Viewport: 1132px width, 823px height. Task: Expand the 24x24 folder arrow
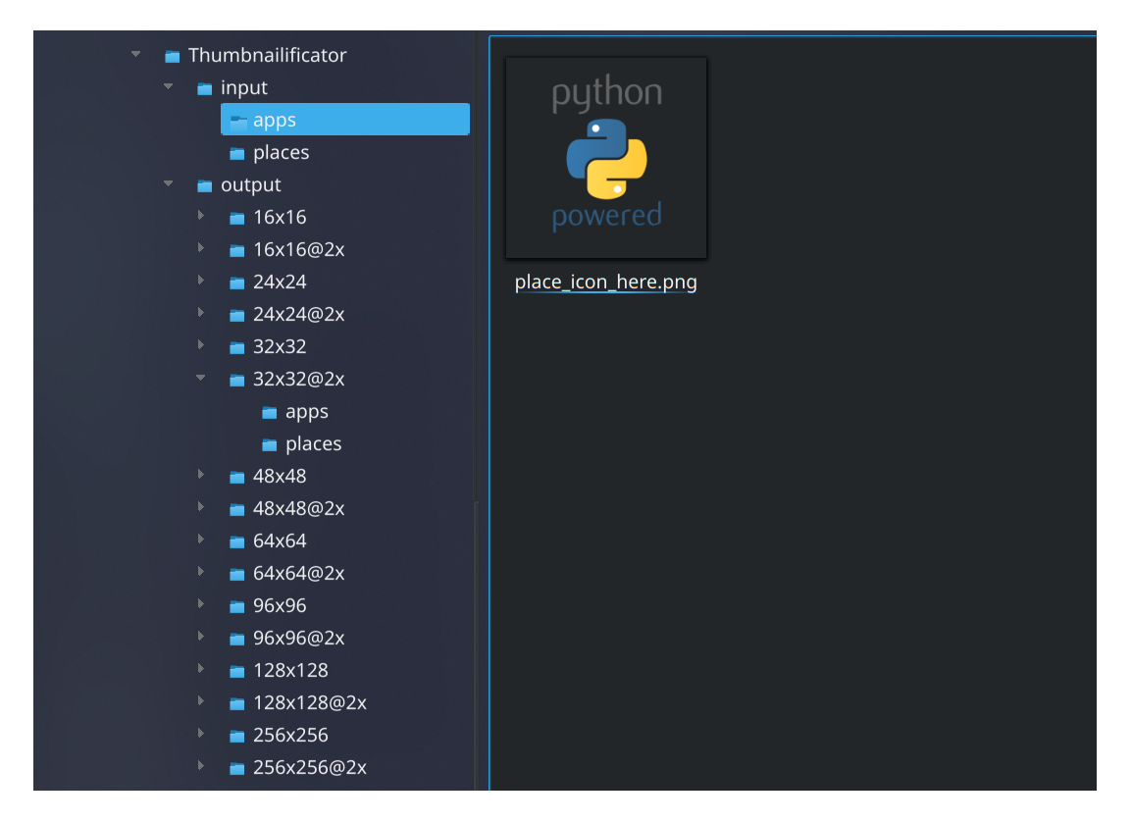pos(201,281)
